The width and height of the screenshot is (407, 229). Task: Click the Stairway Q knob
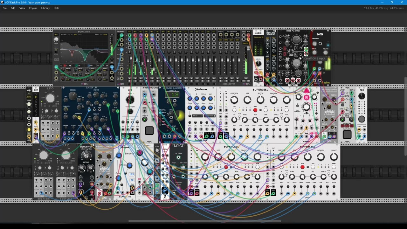click(197, 99)
